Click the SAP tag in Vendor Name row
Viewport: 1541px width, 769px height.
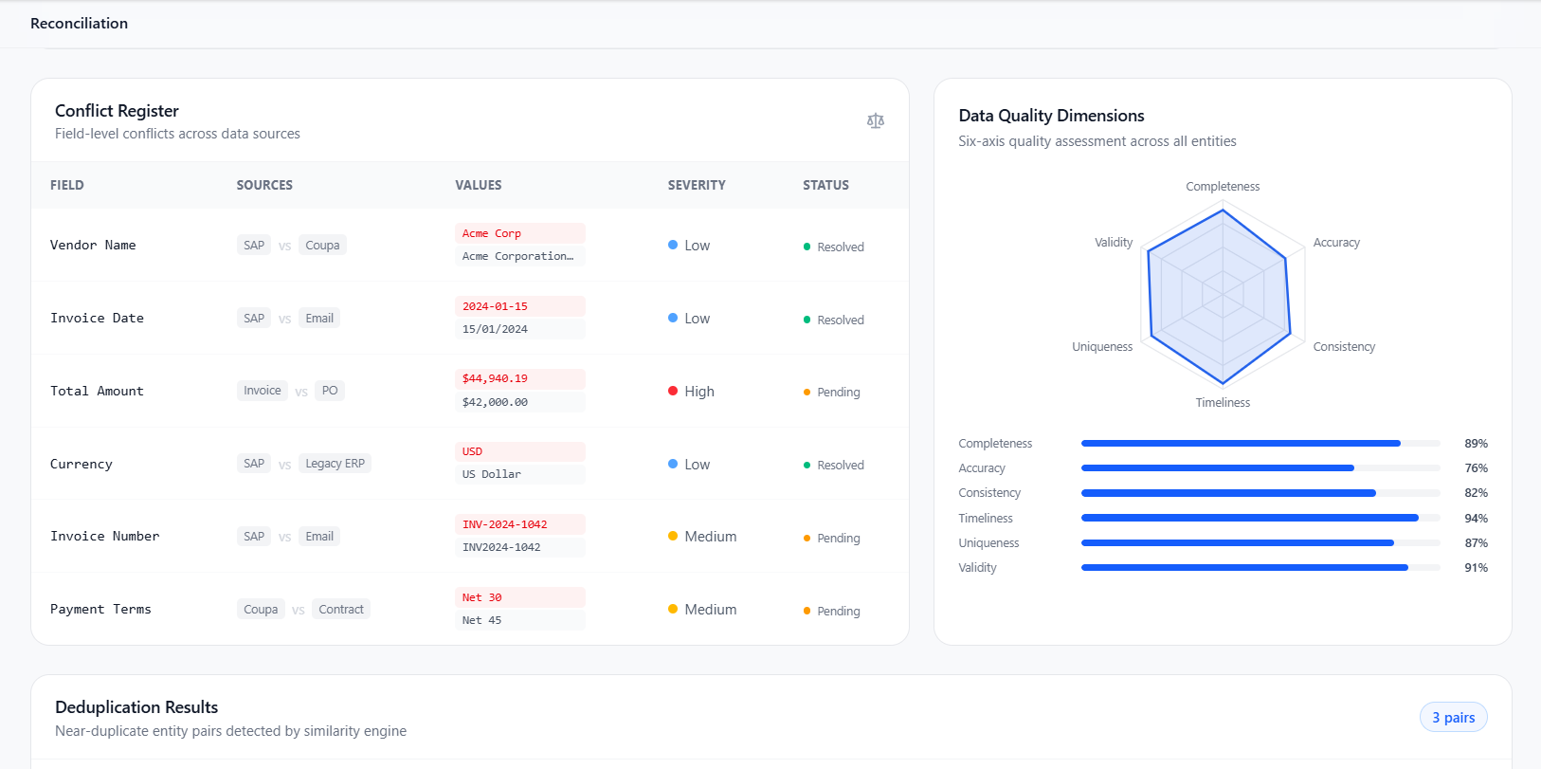click(x=254, y=245)
